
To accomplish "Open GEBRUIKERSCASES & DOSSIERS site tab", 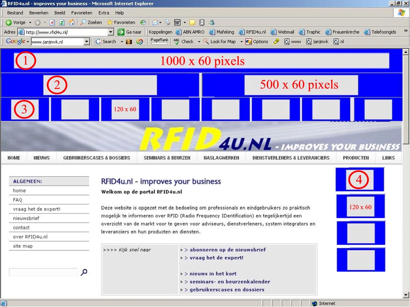I will tap(97, 158).
